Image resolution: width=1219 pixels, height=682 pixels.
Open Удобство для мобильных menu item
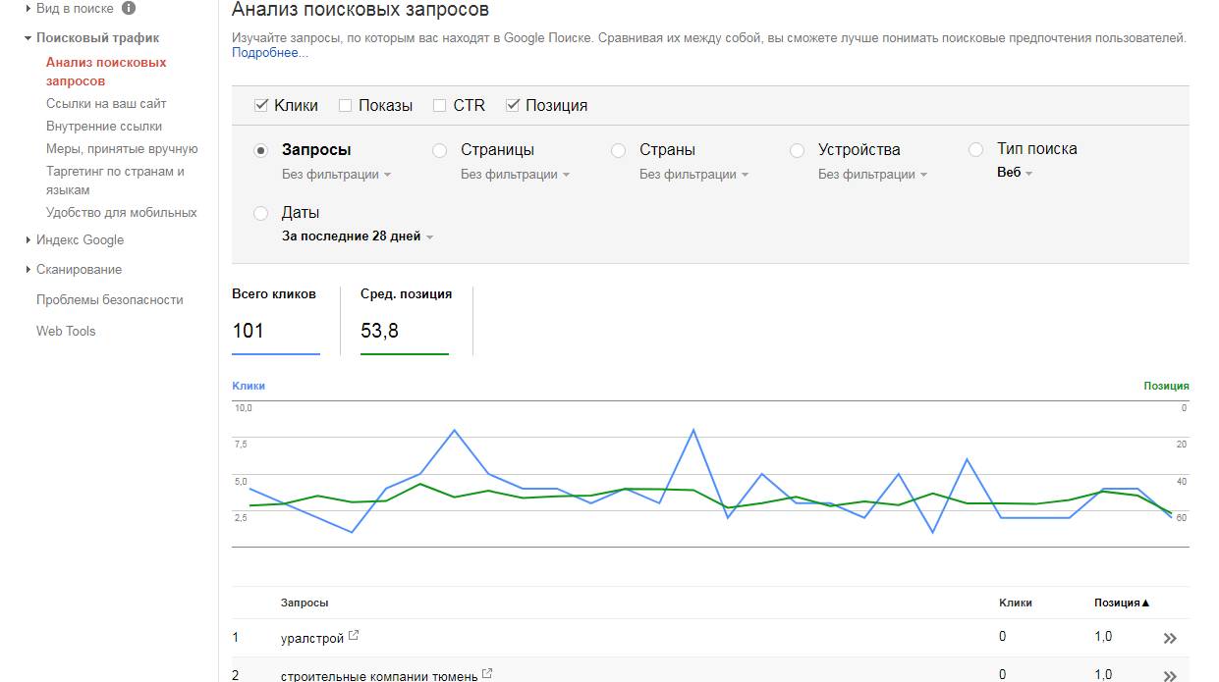tap(121, 213)
